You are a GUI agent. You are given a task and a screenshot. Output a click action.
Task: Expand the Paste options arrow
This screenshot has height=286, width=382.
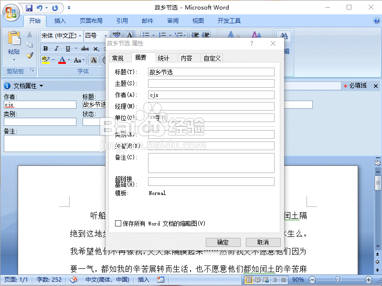pyautogui.click(x=14, y=60)
